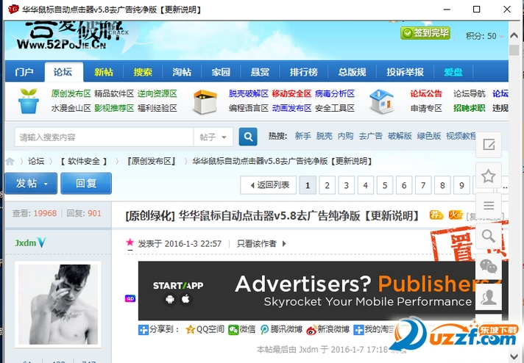Viewport: 524px width, 363px height.
Task: Open the 爱盘 nav tab
Action: (x=453, y=72)
